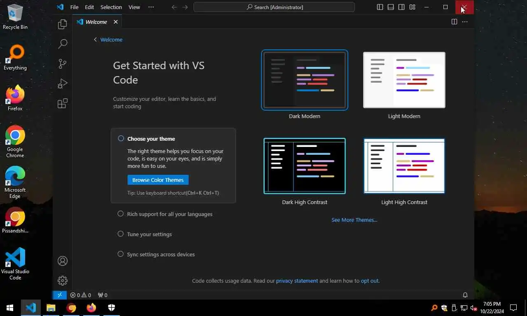527x316 pixels.
Task: Open the Edit menu
Action: pos(89,7)
